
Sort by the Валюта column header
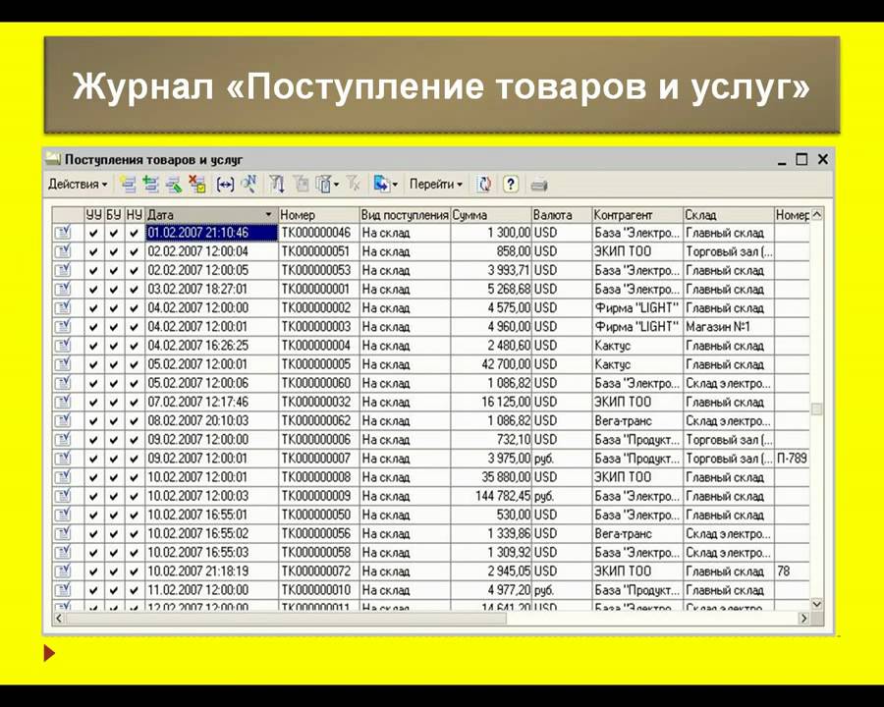coord(562,215)
